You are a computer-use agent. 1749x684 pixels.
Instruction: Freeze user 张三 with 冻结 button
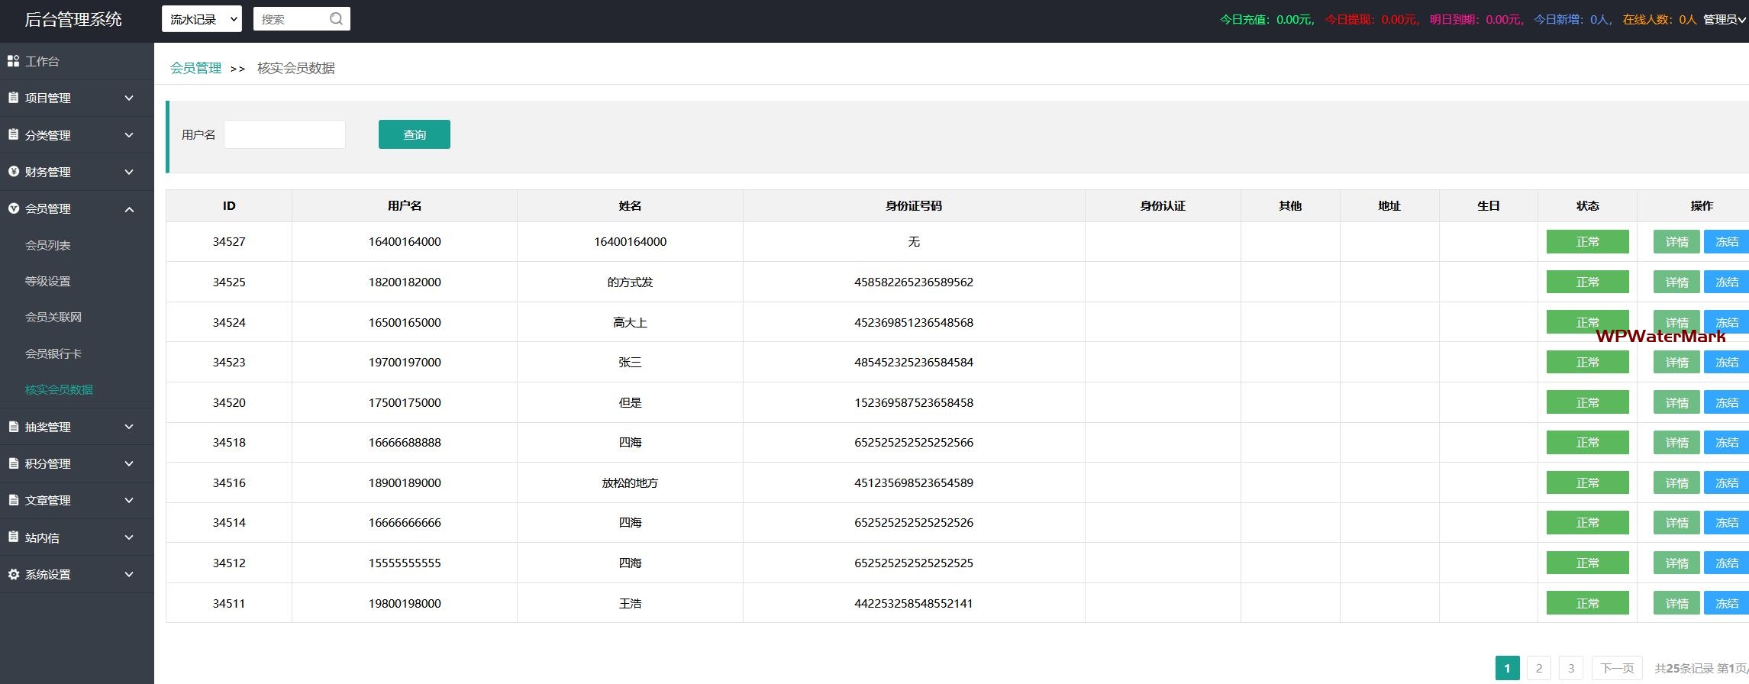[1726, 363]
